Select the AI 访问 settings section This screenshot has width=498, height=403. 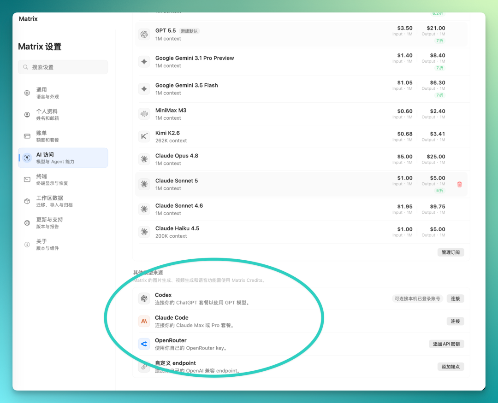coord(63,158)
